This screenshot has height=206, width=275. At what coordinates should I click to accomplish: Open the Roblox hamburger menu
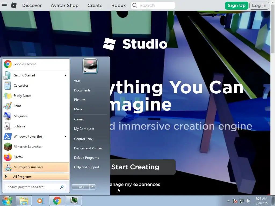pyautogui.click(x=4, y=4)
